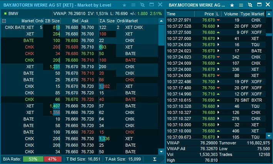Click the T Ask Size 15,099 status entry
Viewport: 273px width, 164px height.
point(123,159)
